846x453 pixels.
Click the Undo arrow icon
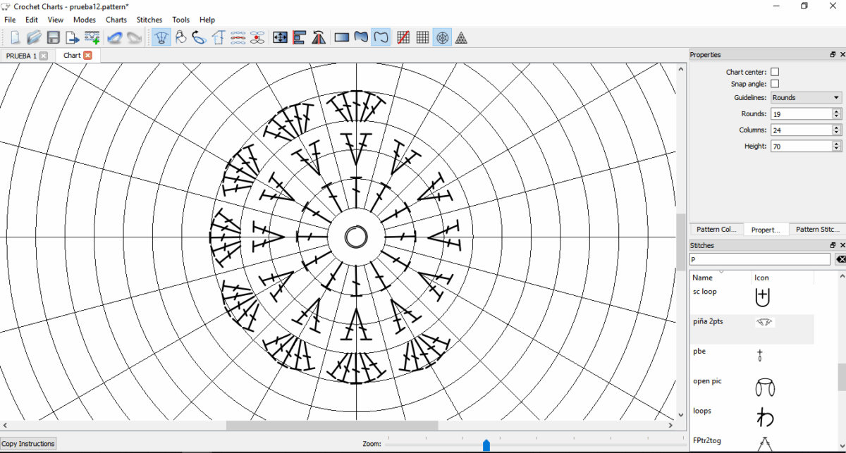click(114, 37)
